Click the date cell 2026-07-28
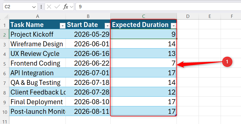Screen dimensions: 241x124 [88, 92]
